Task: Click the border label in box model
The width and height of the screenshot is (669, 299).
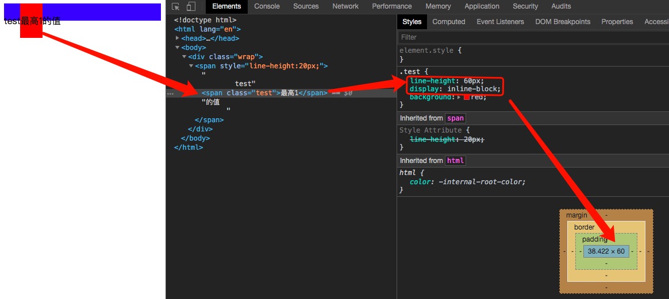Action: [x=584, y=227]
